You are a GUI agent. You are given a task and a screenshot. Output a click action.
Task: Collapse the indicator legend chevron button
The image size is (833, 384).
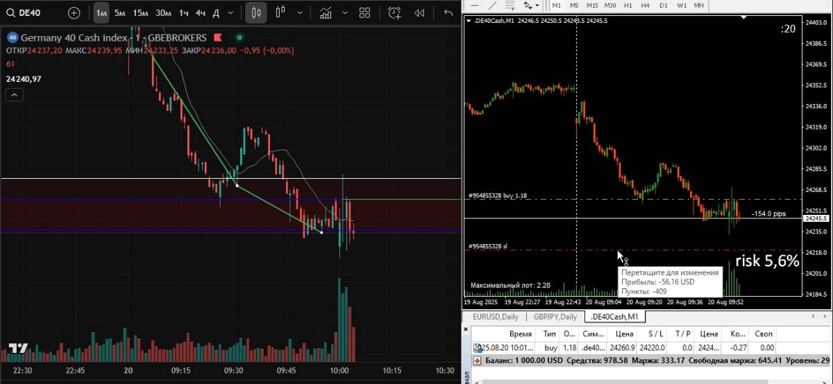(x=13, y=96)
